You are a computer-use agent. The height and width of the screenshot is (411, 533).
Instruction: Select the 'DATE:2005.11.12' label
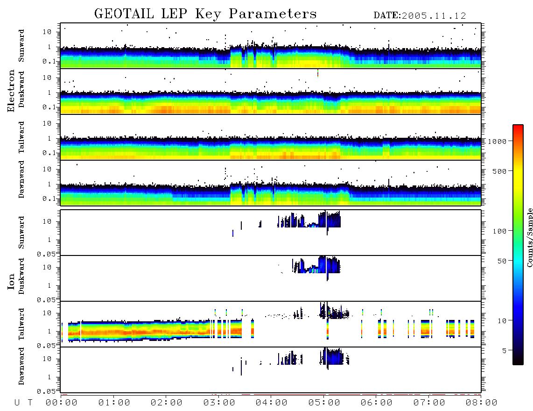[420, 16]
